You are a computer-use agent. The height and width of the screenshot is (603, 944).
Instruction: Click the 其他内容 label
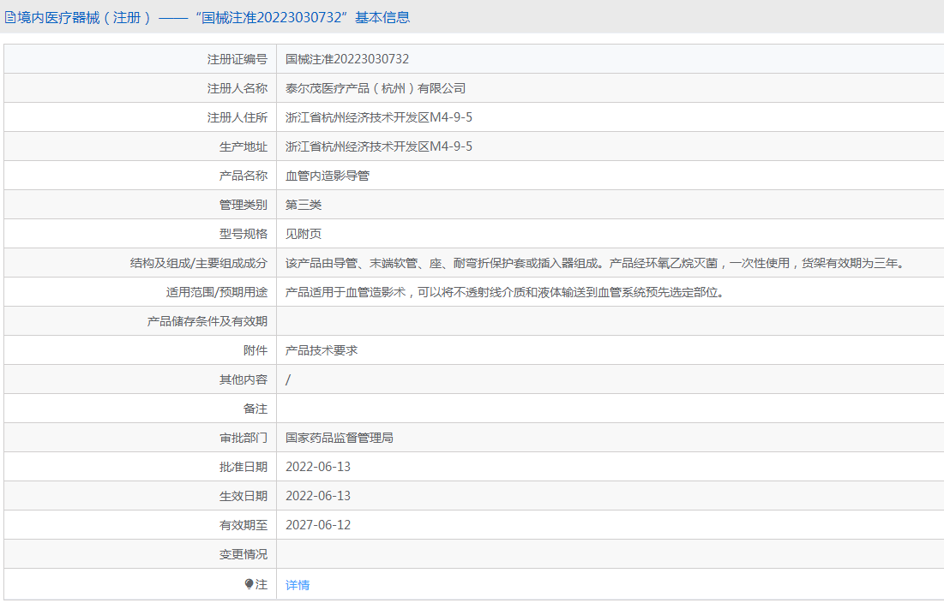pos(244,379)
